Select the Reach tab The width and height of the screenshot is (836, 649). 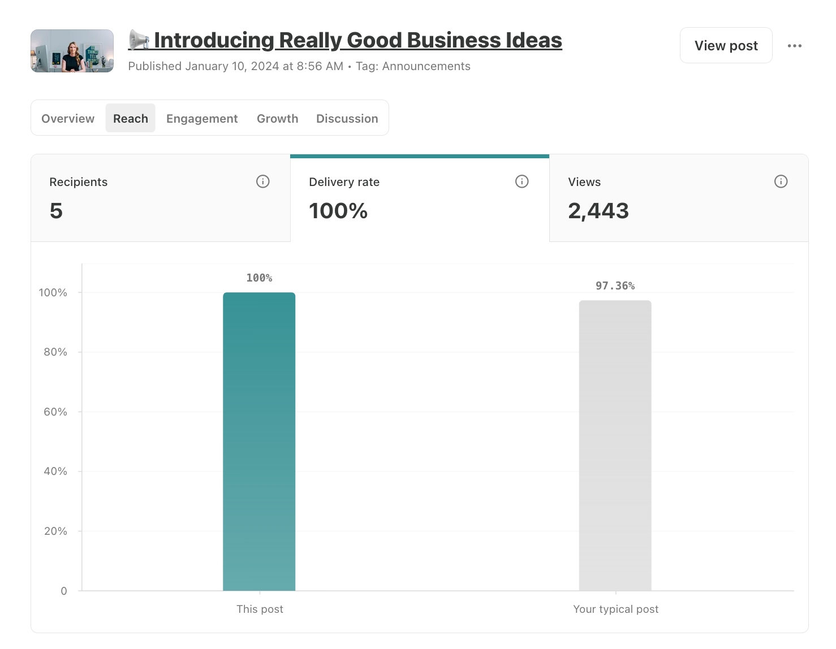coord(131,118)
